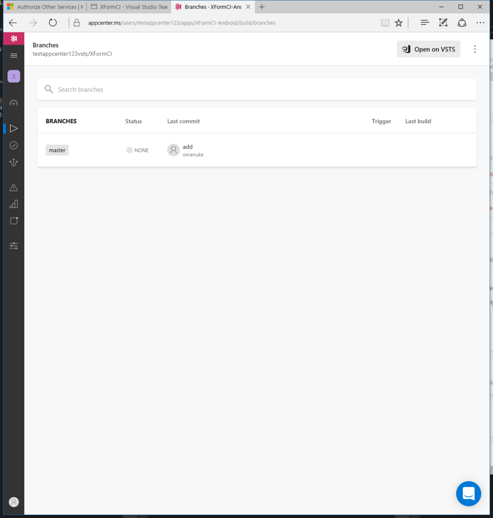This screenshot has width=493, height=518.
Task: Open a new browser tab
Action: coord(262,7)
